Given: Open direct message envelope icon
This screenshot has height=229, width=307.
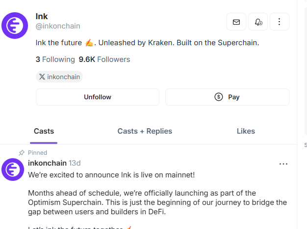Looking at the screenshot, I should click(236, 22).
